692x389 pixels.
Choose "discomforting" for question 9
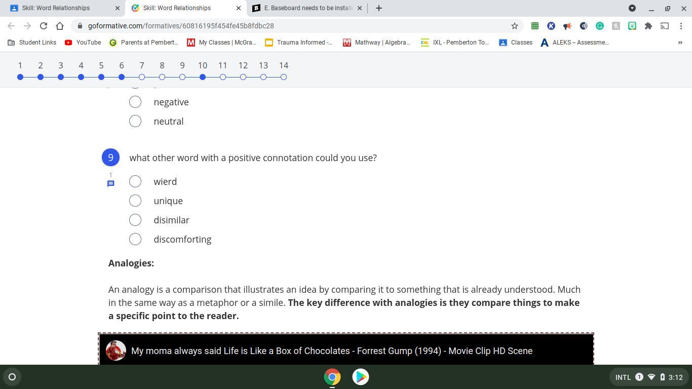(135, 239)
